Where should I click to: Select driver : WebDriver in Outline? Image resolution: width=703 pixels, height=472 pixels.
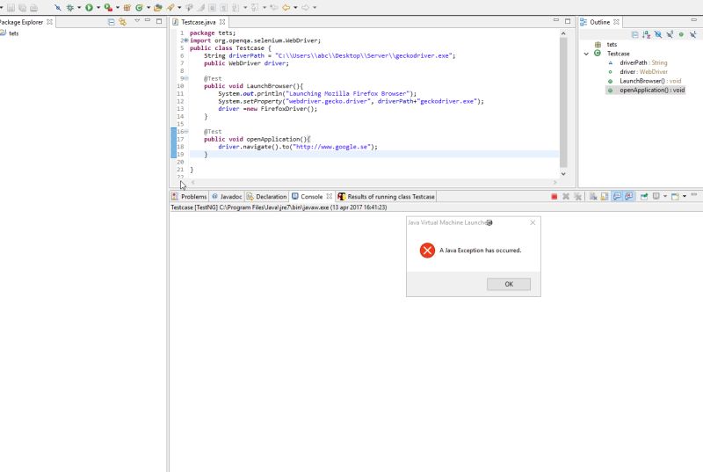pos(643,72)
